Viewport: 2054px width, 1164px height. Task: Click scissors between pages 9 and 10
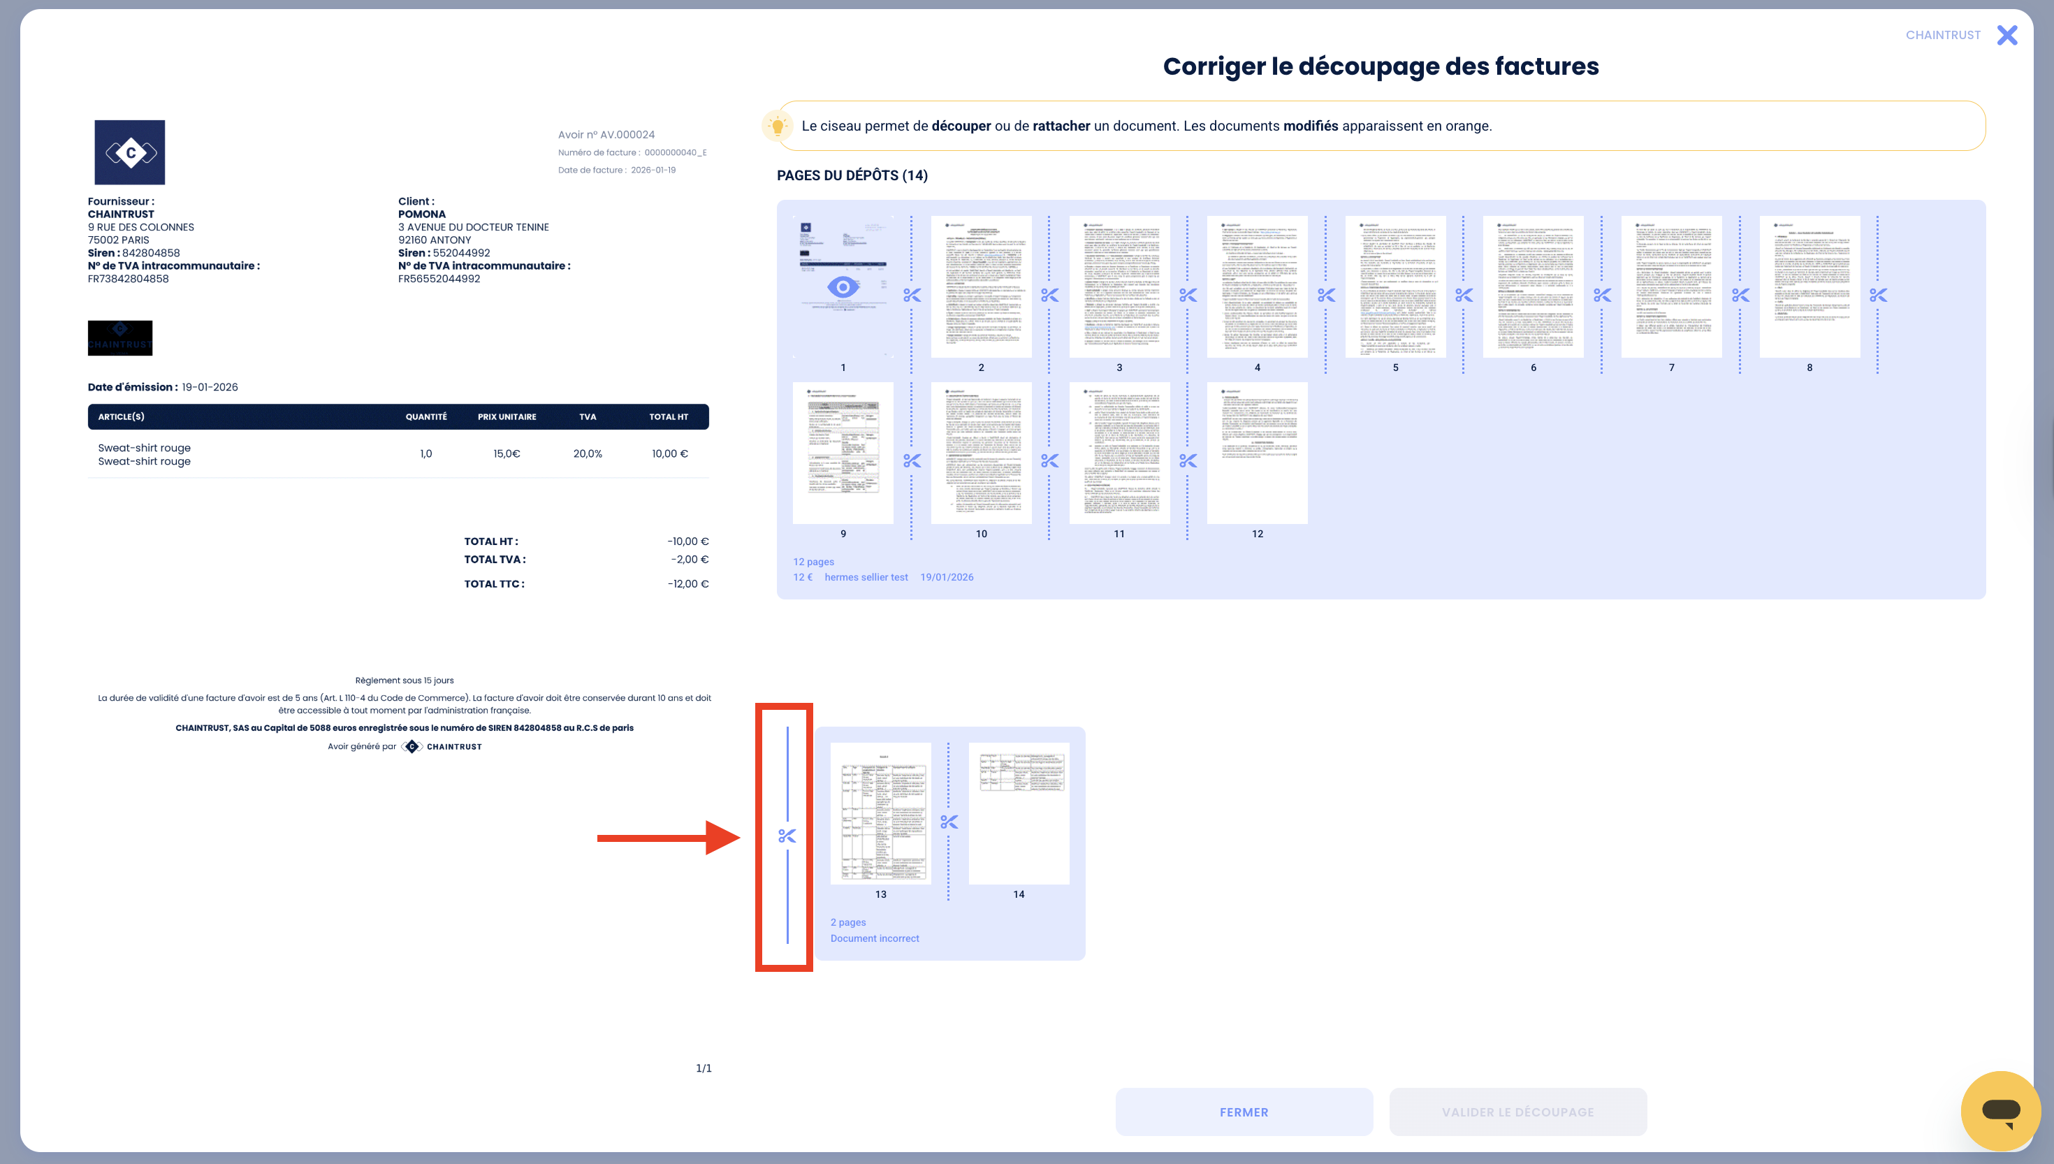912,460
